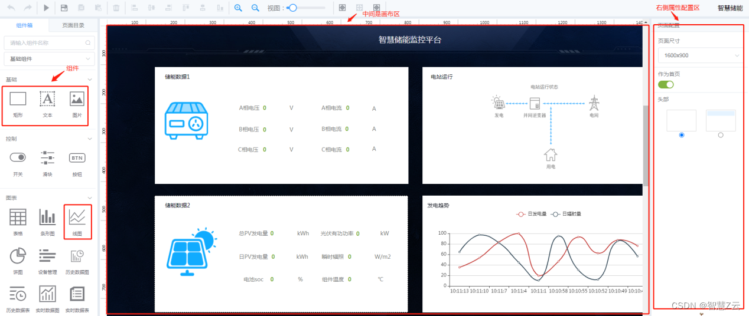Click the zoom in magnifier
Image resolution: width=749 pixels, height=316 pixels.
(x=238, y=8)
